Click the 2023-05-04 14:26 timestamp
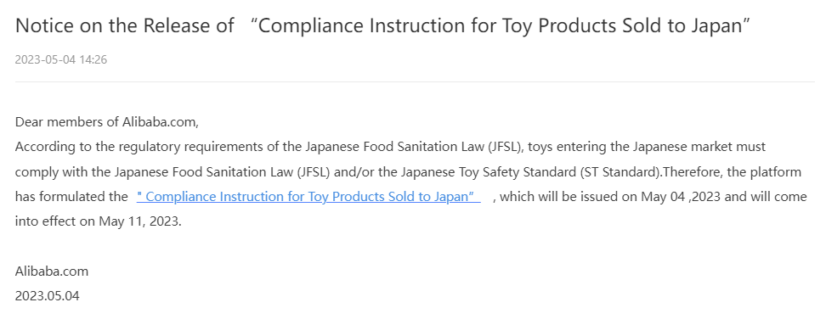Image resolution: width=826 pixels, height=319 pixels. [61, 60]
